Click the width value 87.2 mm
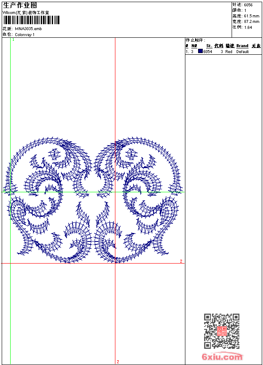This screenshot has width=263, height=365. (x=252, y=22)
